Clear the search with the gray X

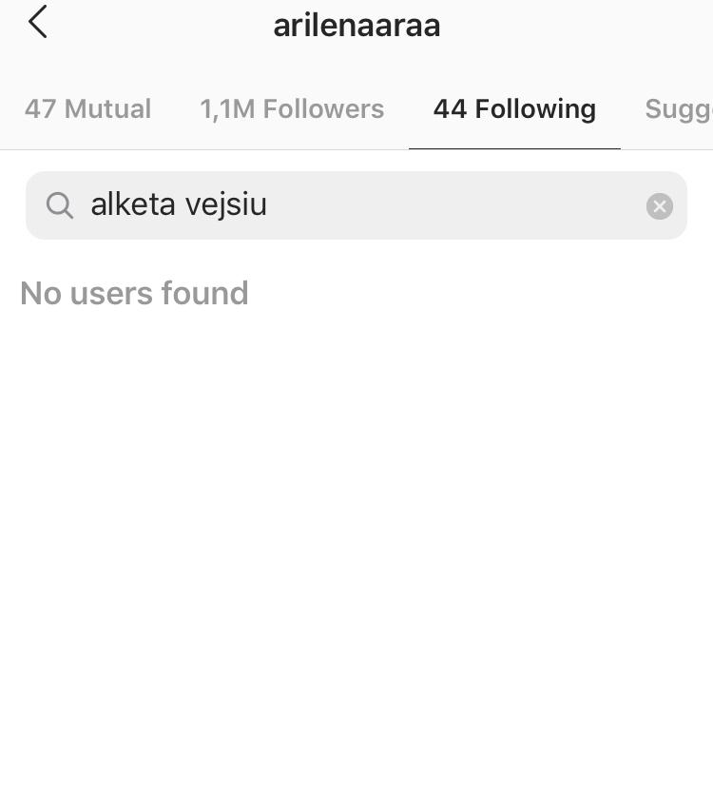click(659, 205)
